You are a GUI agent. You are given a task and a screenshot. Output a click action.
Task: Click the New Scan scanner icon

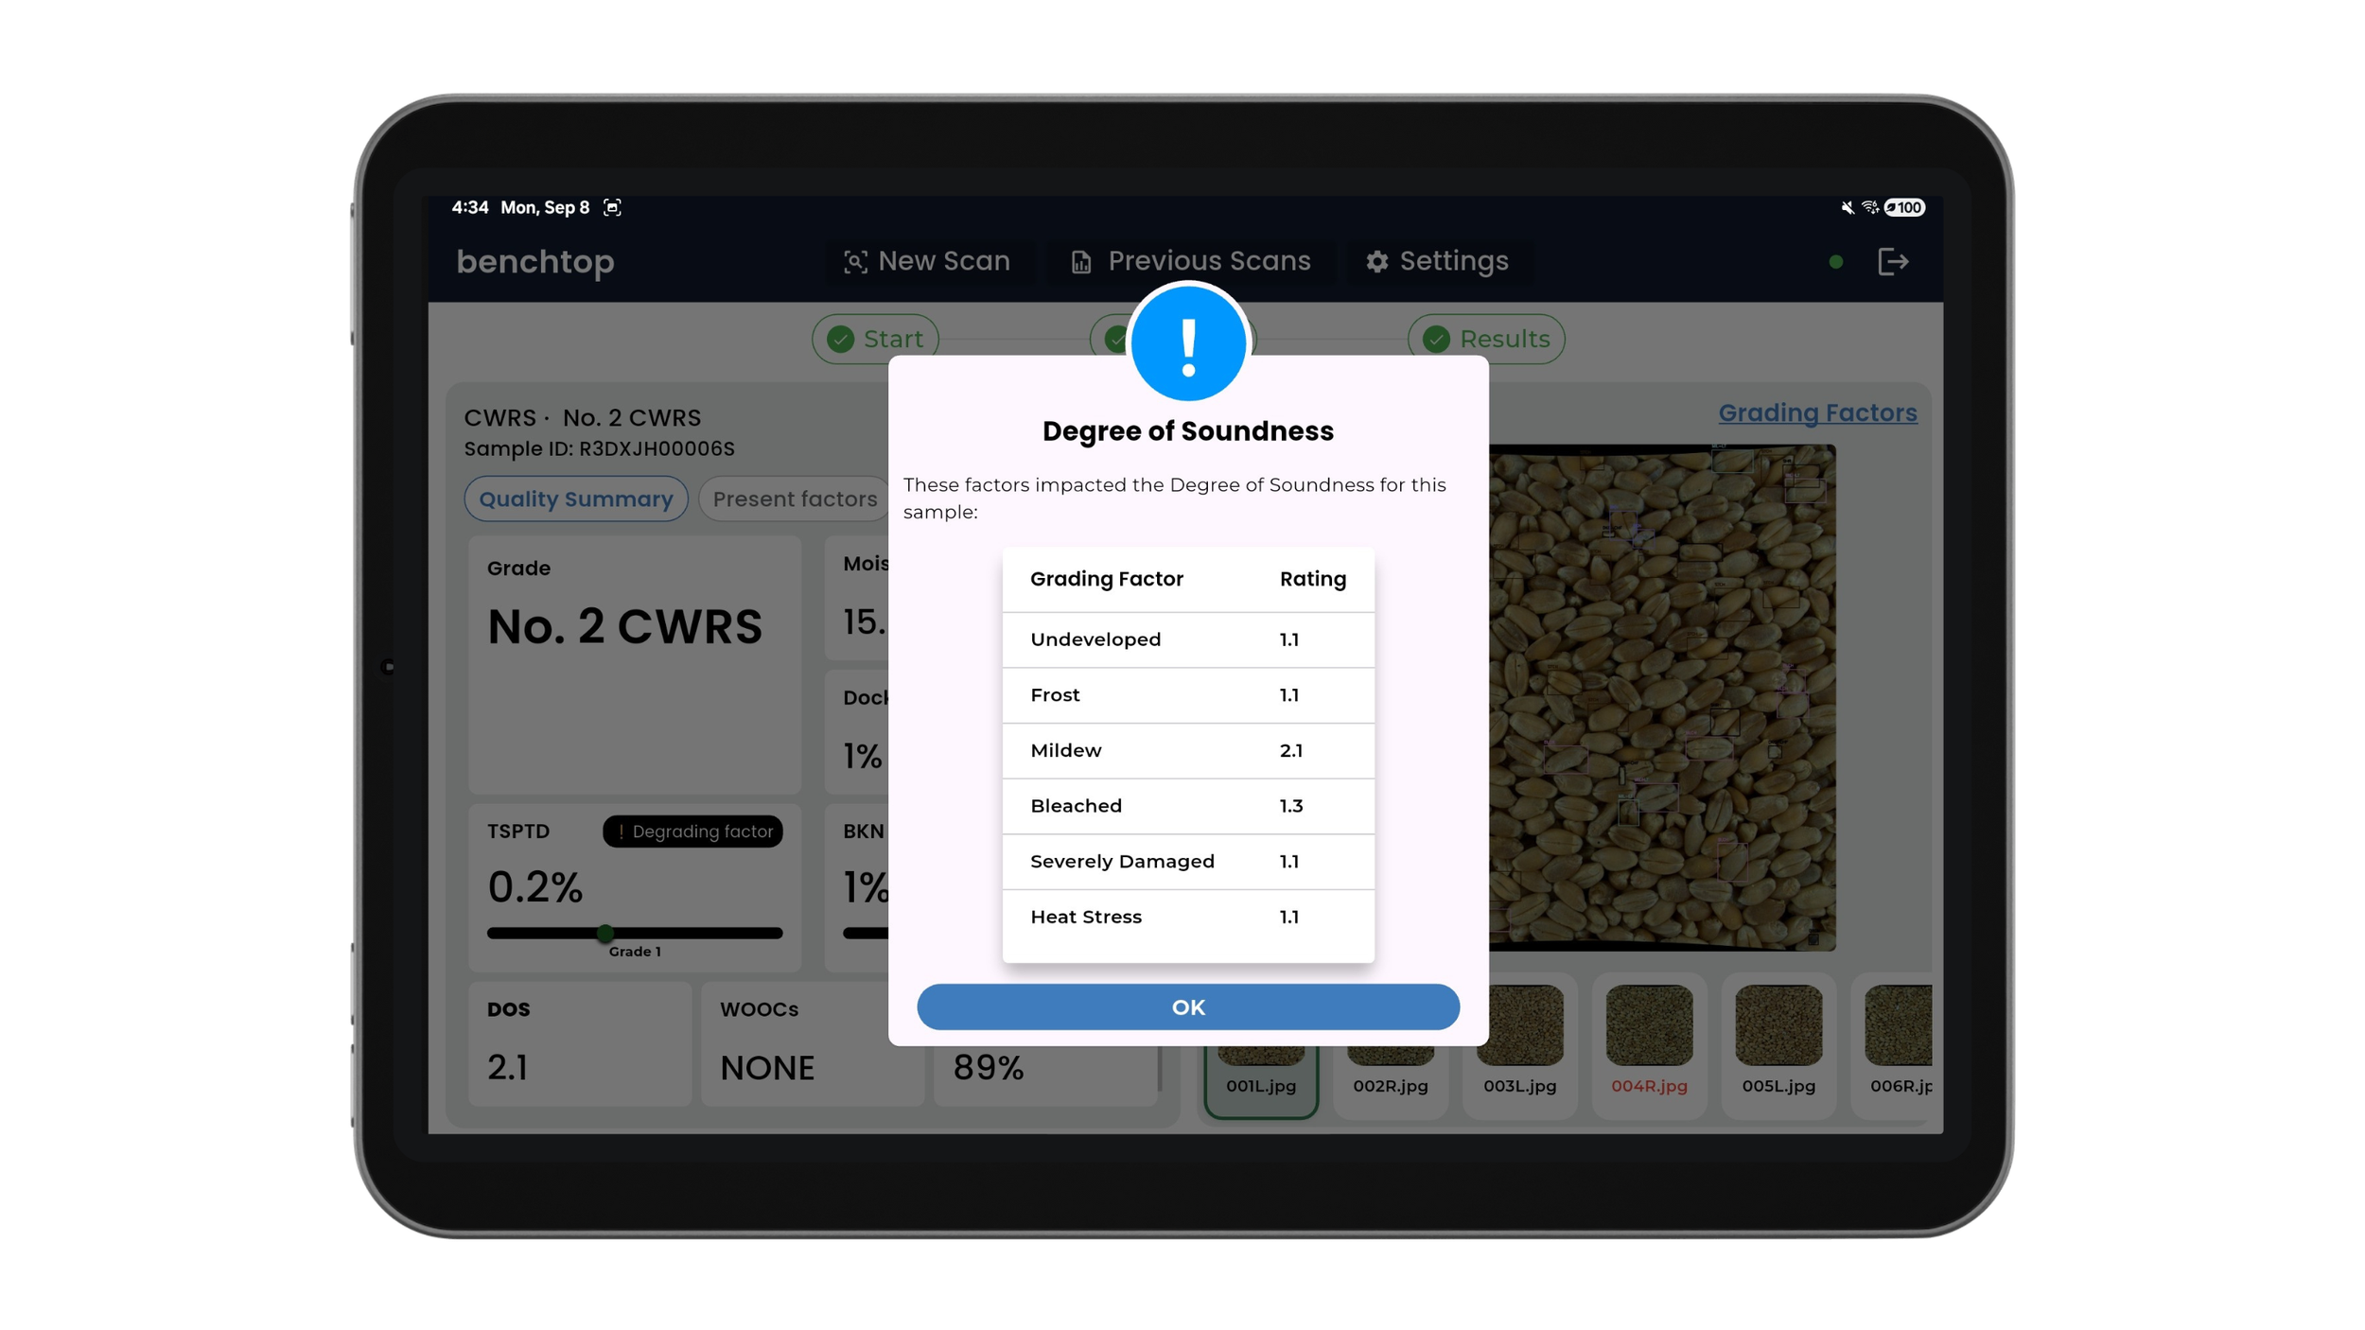(x=854, y=262)
